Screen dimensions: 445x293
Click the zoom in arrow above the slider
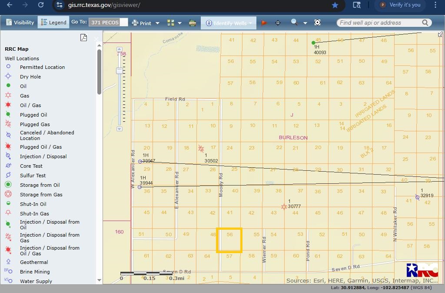click(120, 49)
